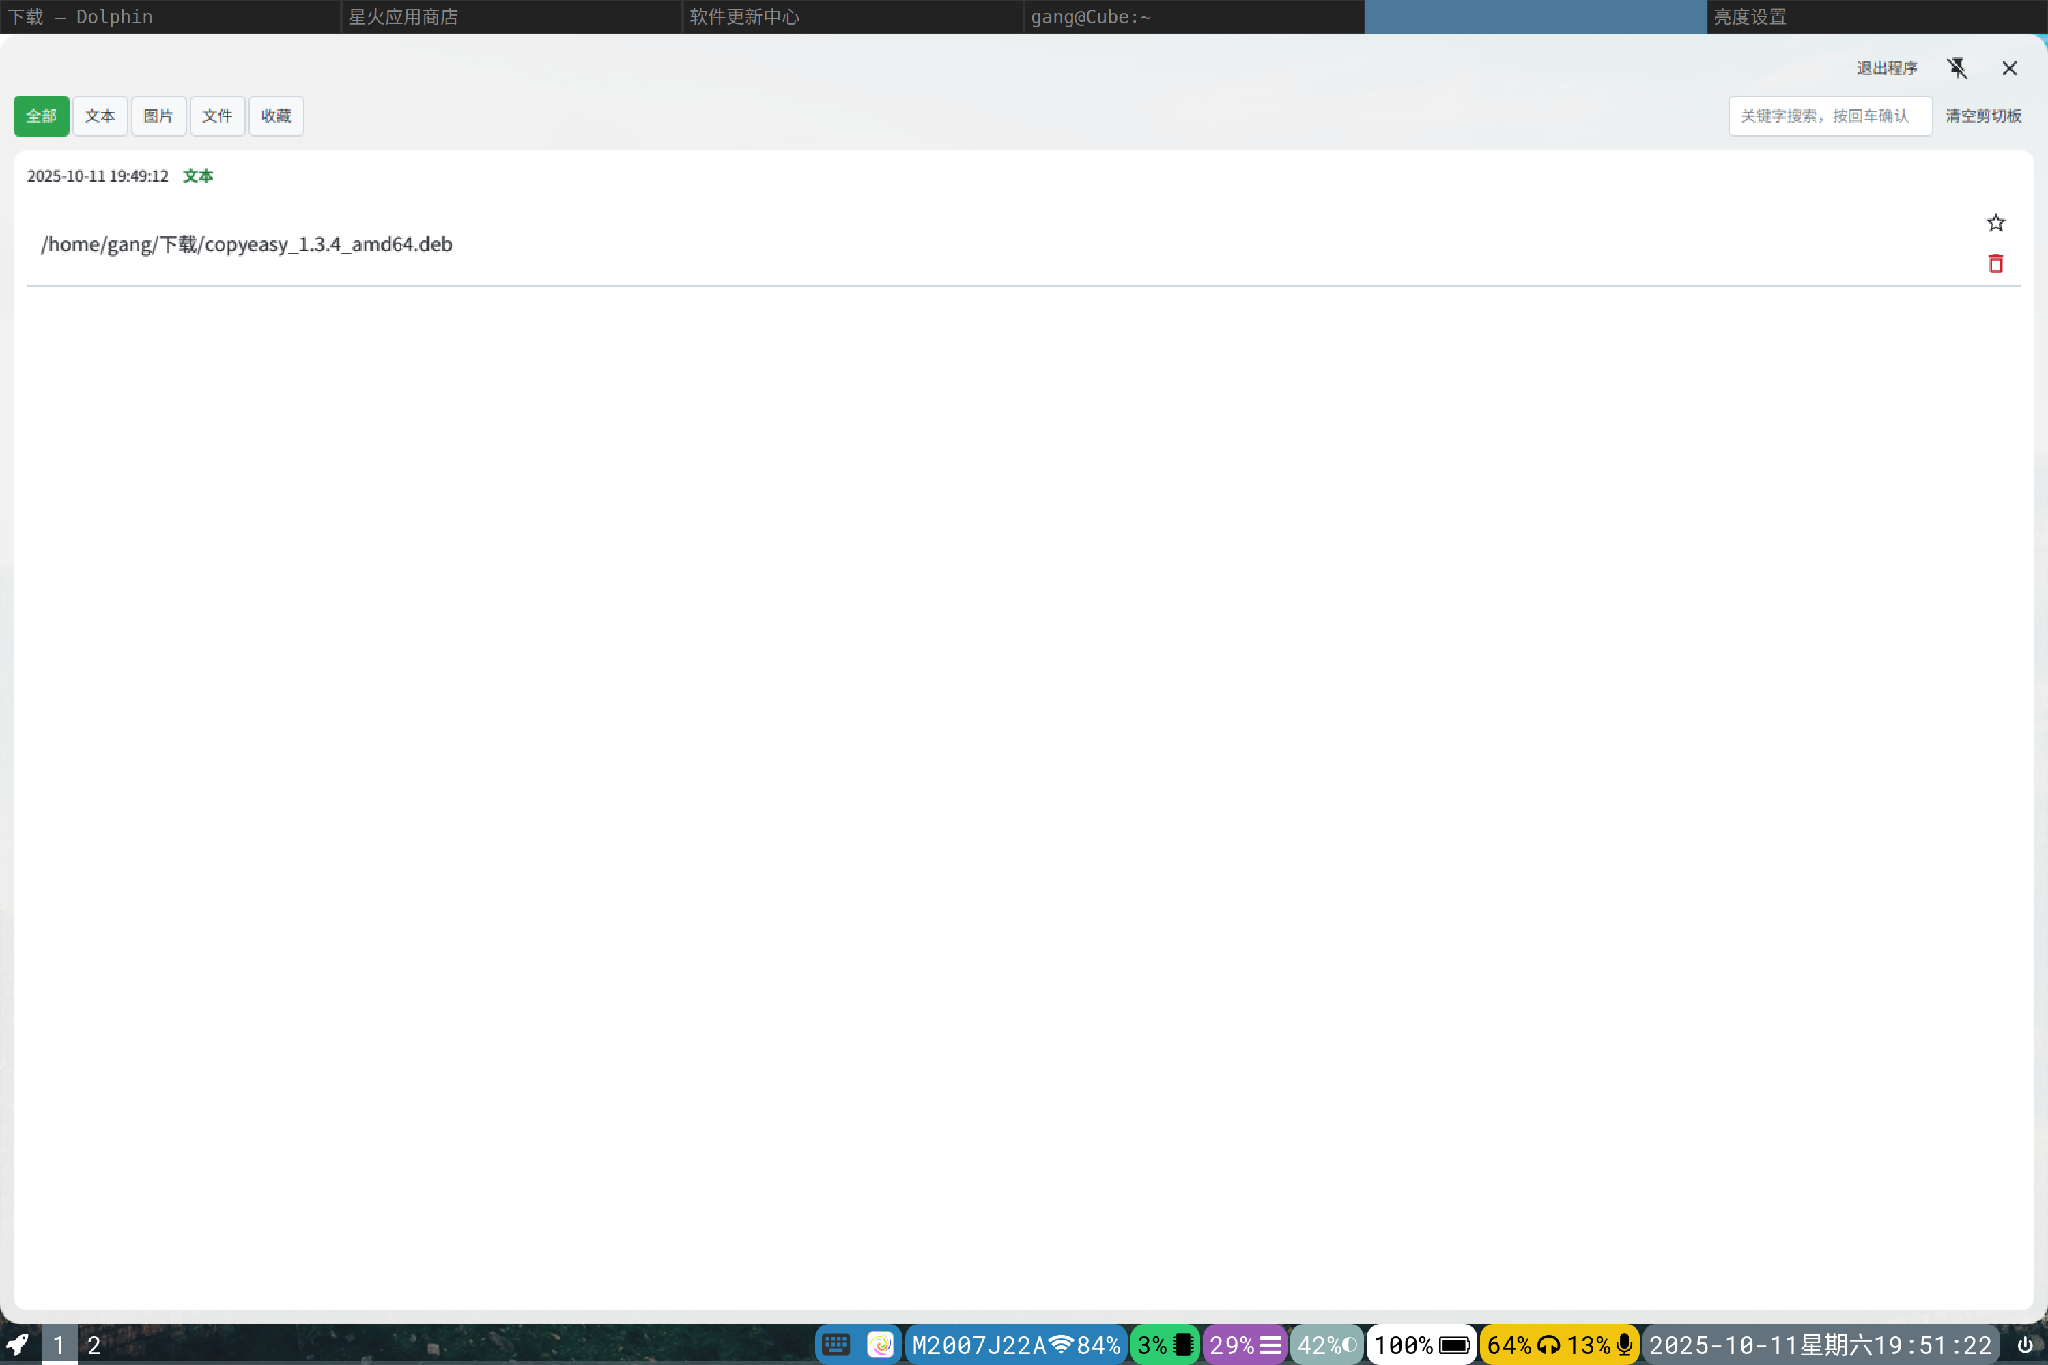Screen dimensions: 2048x1365
Task: Switch to the 下载 — Dolphin window
Action: 171,16
